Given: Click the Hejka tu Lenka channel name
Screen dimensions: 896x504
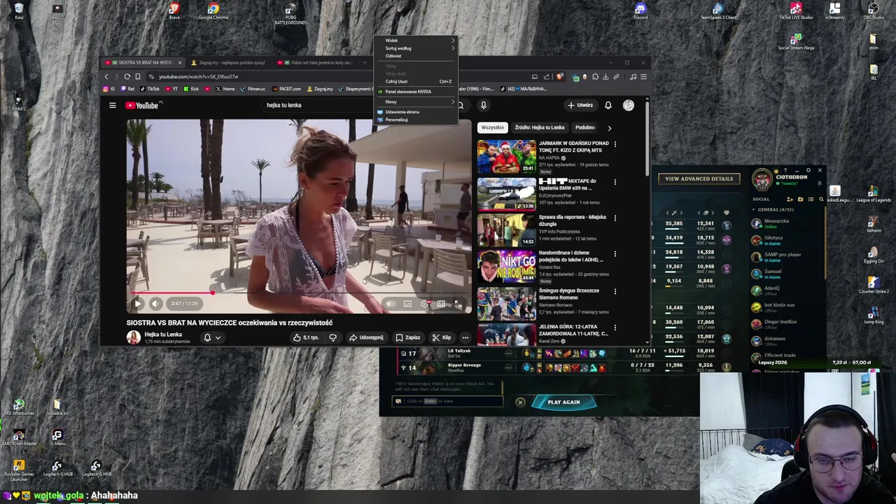Looking at the screenshot, I should tap(163, 335).
